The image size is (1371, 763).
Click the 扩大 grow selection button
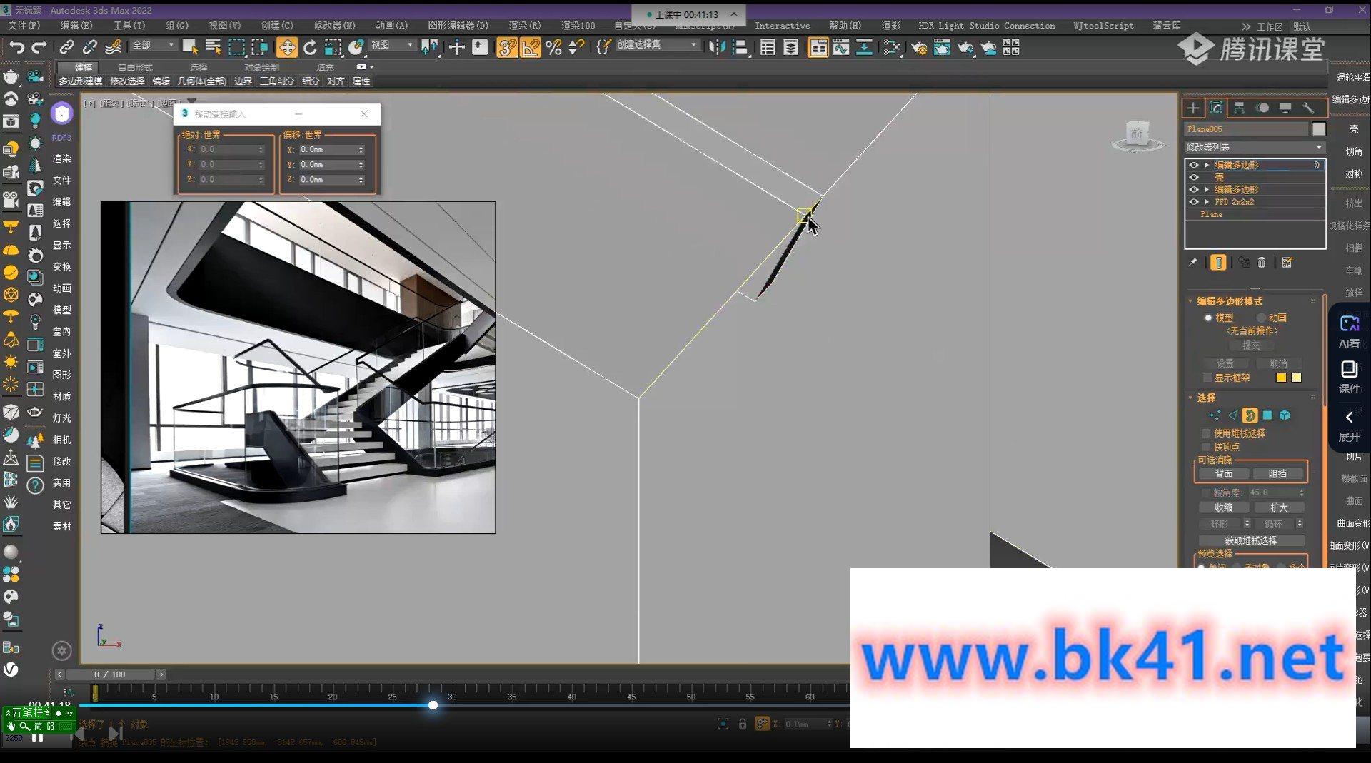click(x=1279, y=507)
